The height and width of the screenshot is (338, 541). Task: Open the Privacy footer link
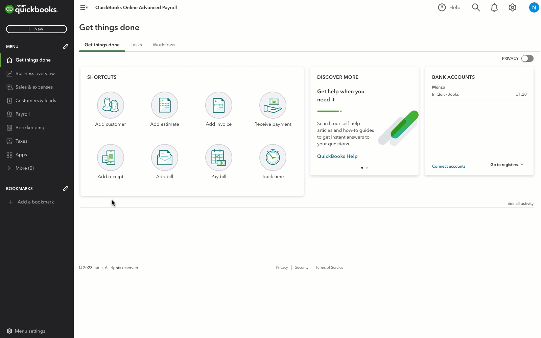point(282,267)
